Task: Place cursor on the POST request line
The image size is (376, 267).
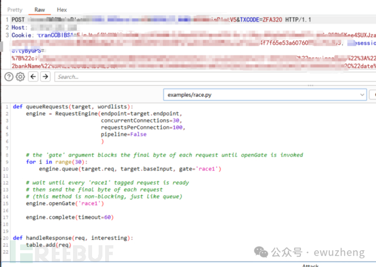Action: (x=163, y=19)
